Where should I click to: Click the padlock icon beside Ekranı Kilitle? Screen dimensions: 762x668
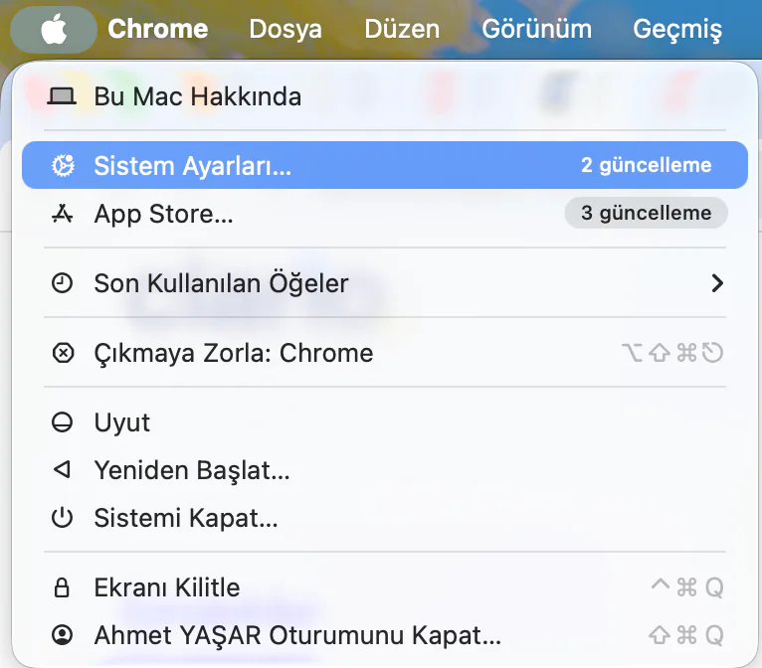62,587
